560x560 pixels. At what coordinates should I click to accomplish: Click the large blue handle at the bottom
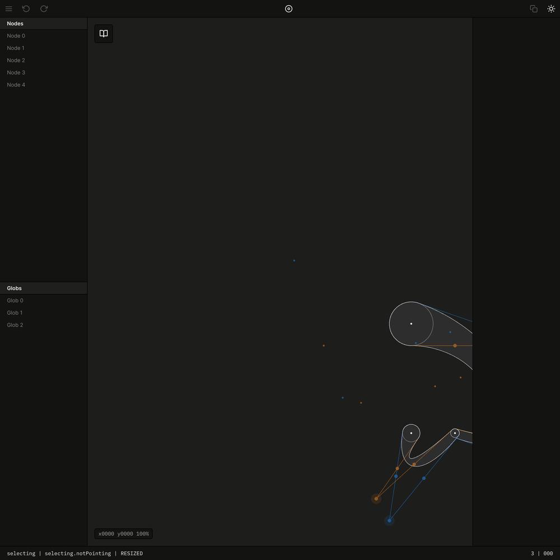coord(389,520)
